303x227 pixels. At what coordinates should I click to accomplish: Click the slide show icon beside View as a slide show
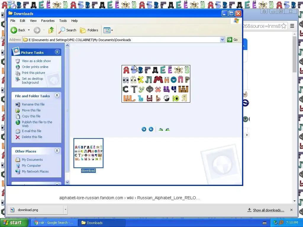tap(17, 61)
